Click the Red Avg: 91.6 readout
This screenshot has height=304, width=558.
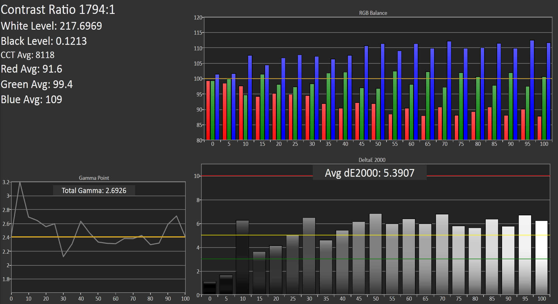(32, 69)
